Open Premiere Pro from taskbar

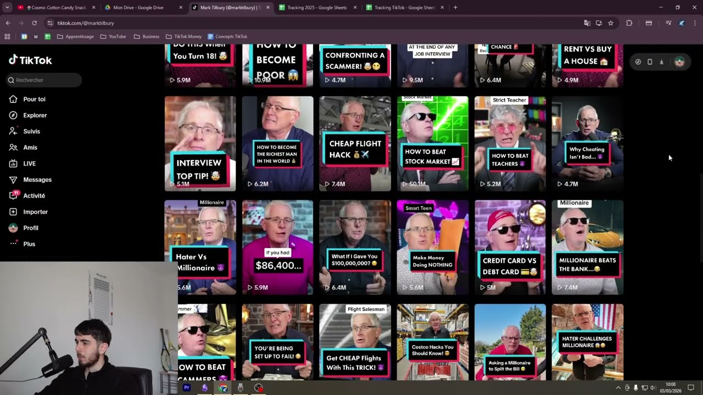[187, 387]
